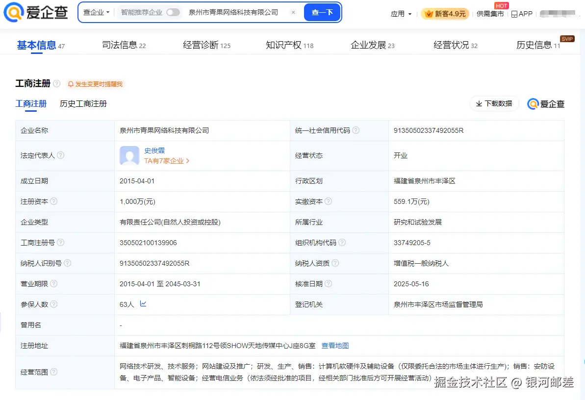Click the 2025-05-16 approval date value
Image resolution: width=585 pixels, height=400 pixels.
point(411,284)
